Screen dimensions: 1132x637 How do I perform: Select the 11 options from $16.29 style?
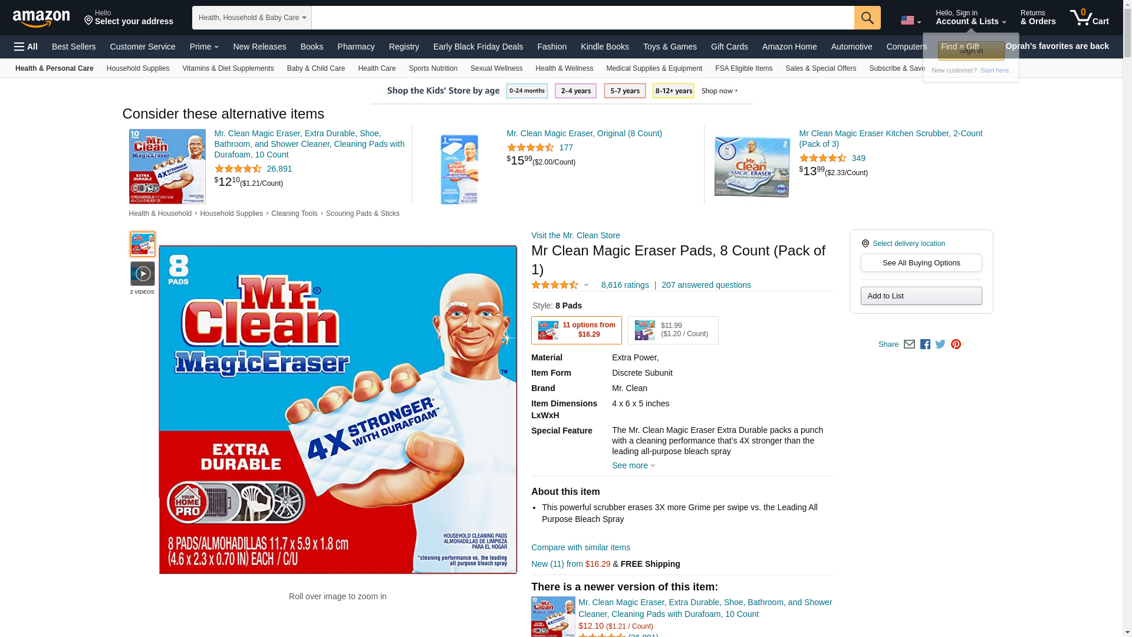(576, 330)
